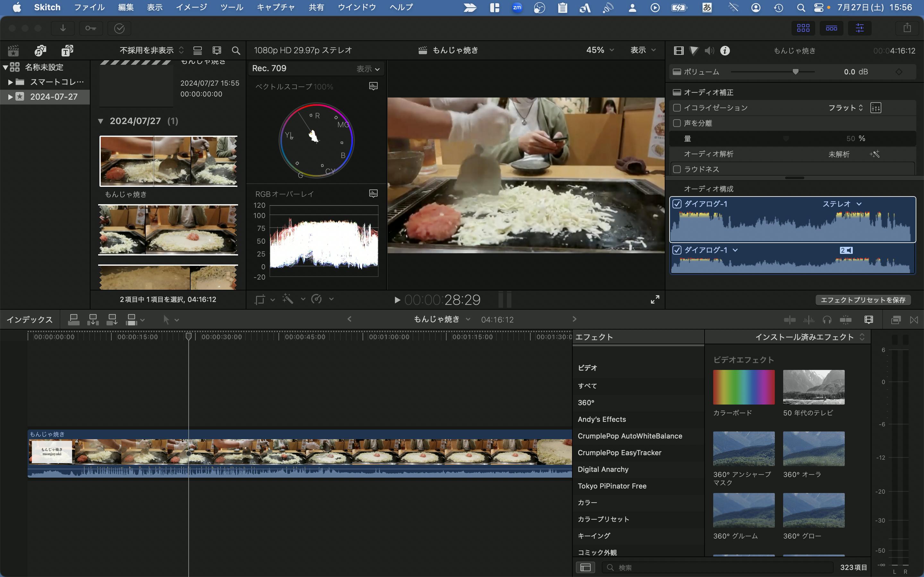Image resolution: width=924 pixels, height=577 pixels.
Task: Click the browser search magnifier icon
Action: tap(236, 50)
